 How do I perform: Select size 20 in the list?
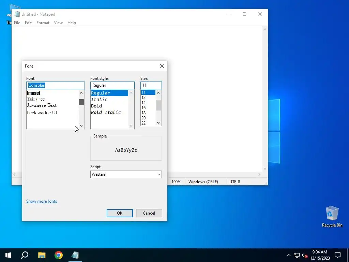[x=148, y=118]
